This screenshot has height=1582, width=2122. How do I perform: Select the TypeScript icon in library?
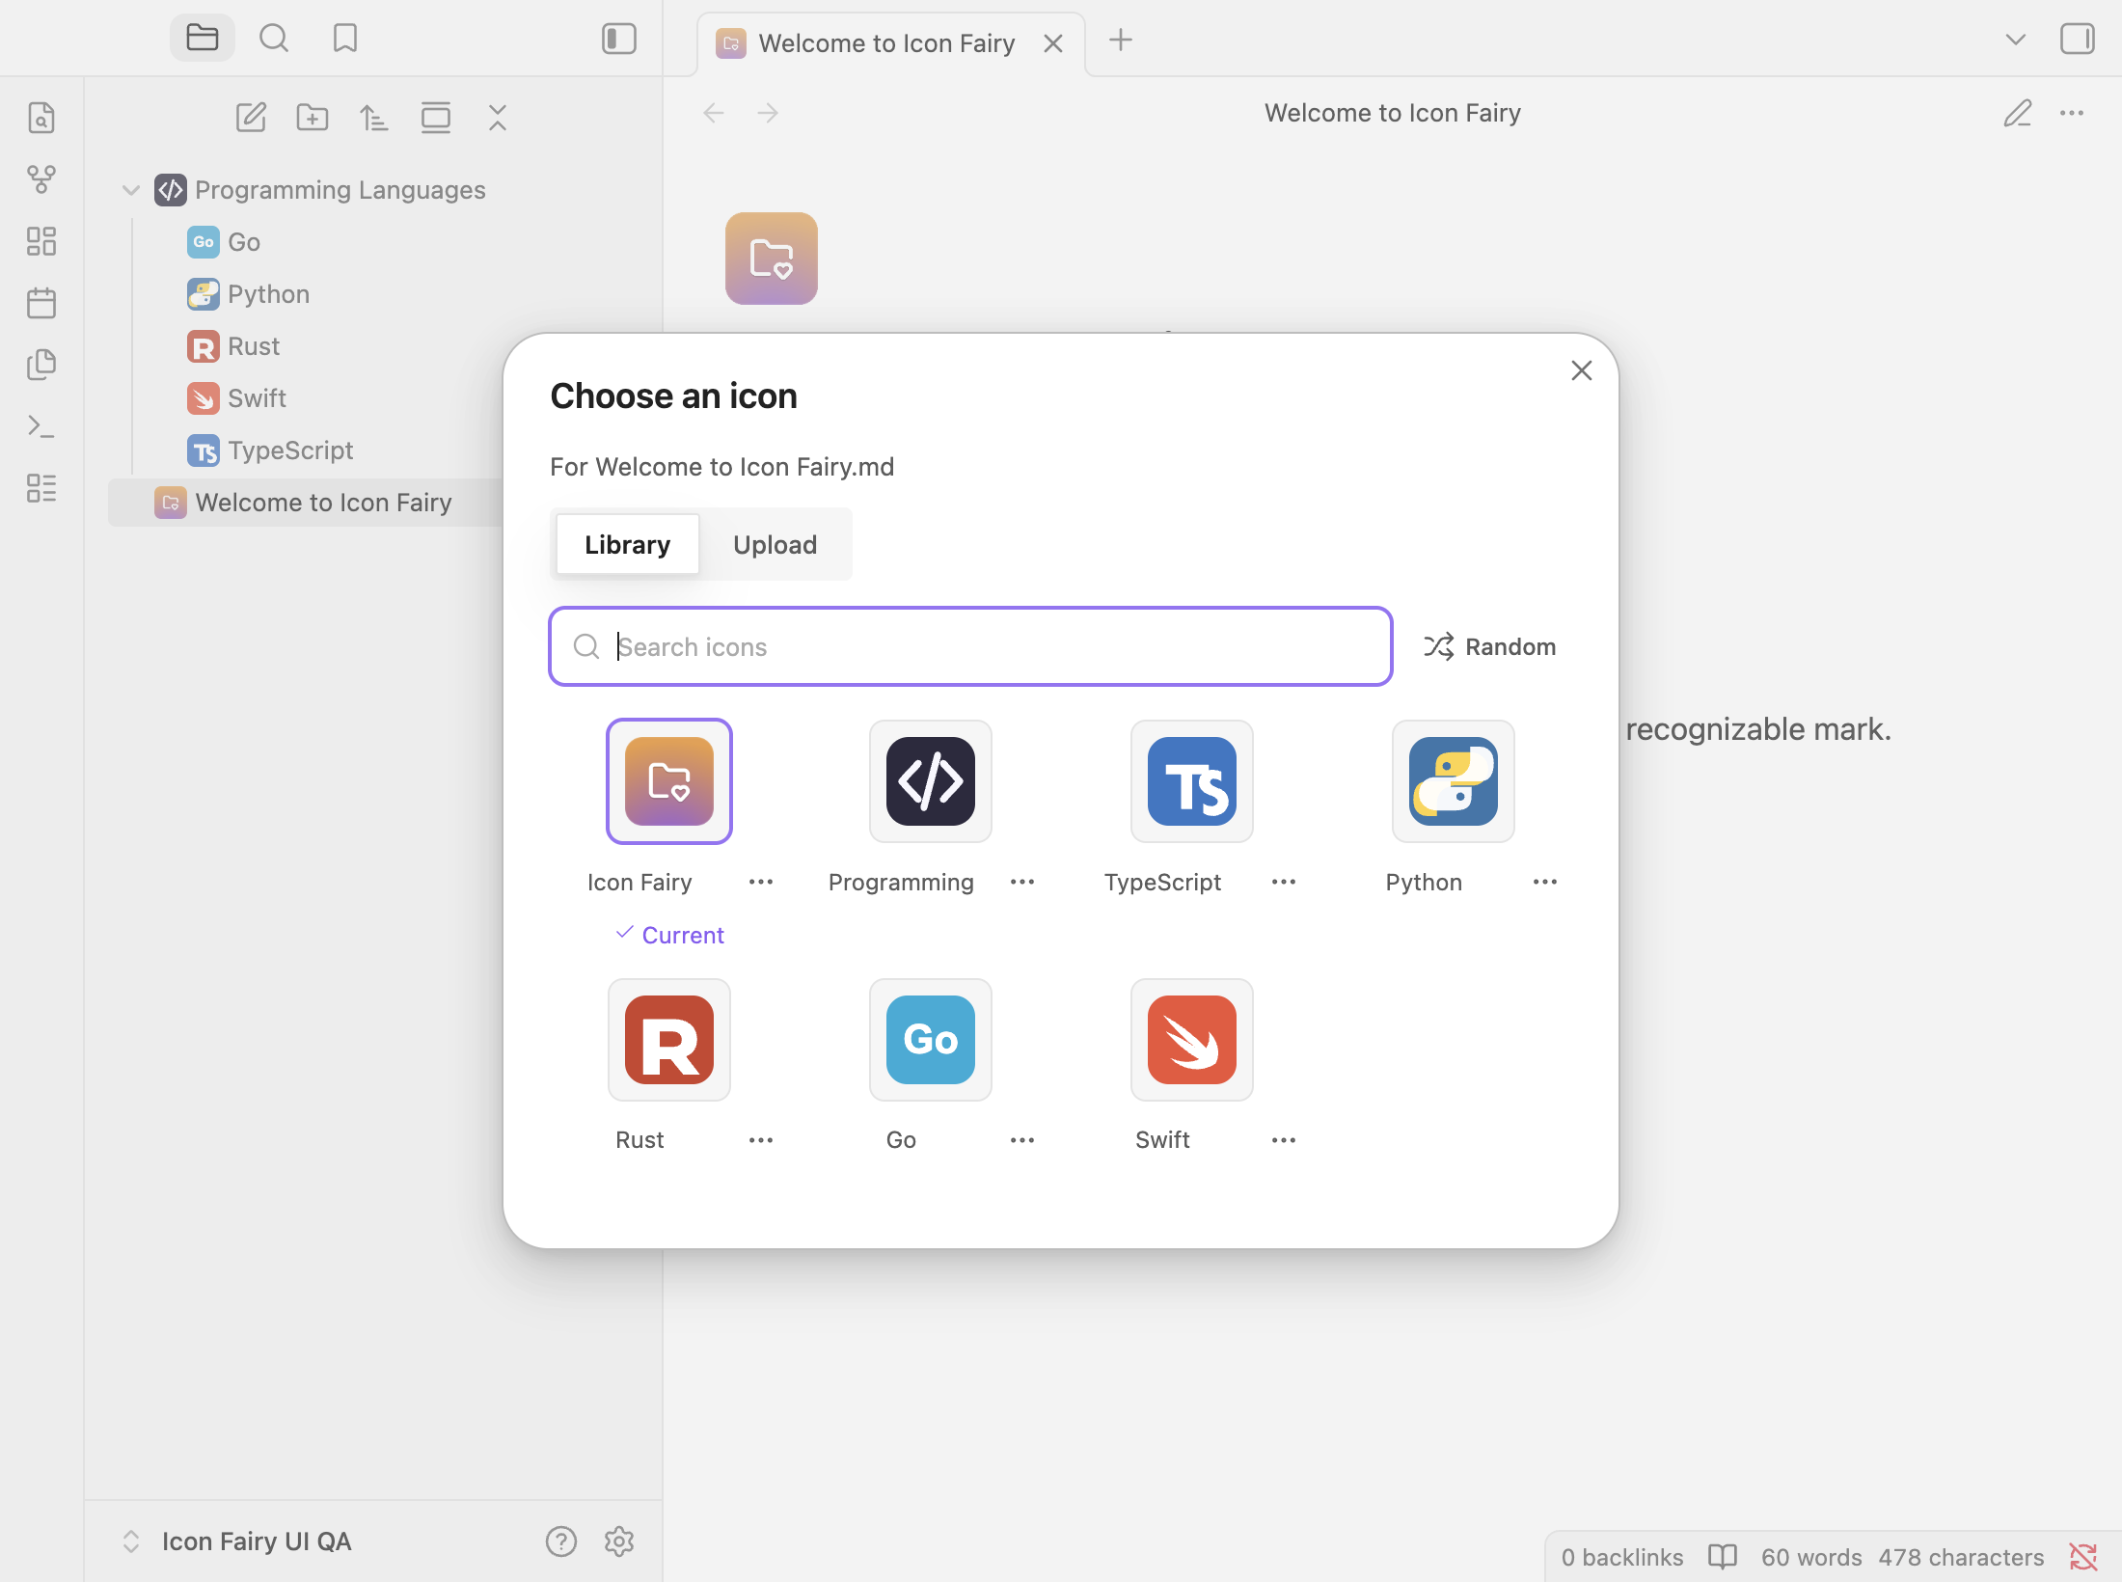tap(1192, 781)
